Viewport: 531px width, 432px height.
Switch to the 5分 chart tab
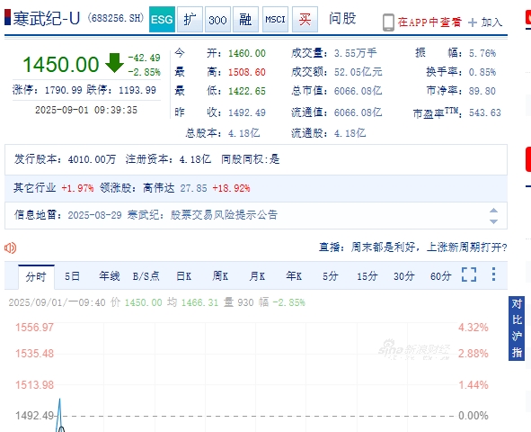click(x=330, y=276)
